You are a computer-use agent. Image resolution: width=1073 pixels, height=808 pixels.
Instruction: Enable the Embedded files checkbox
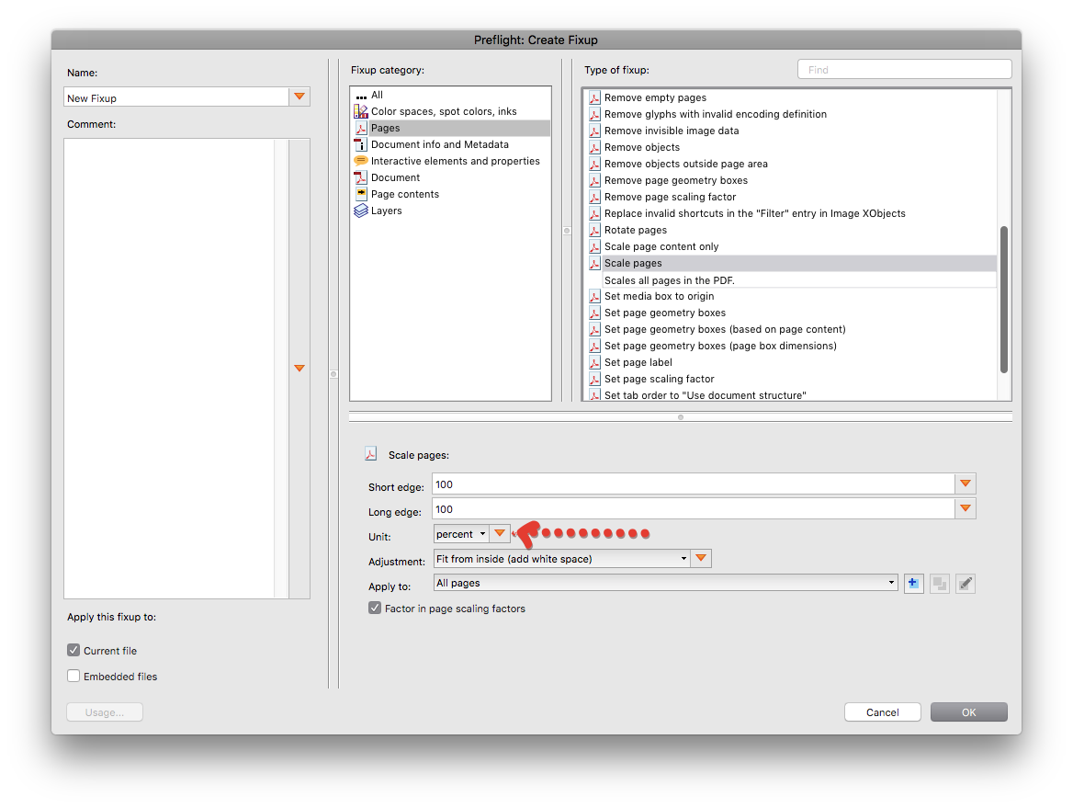[x=73, y=676]
